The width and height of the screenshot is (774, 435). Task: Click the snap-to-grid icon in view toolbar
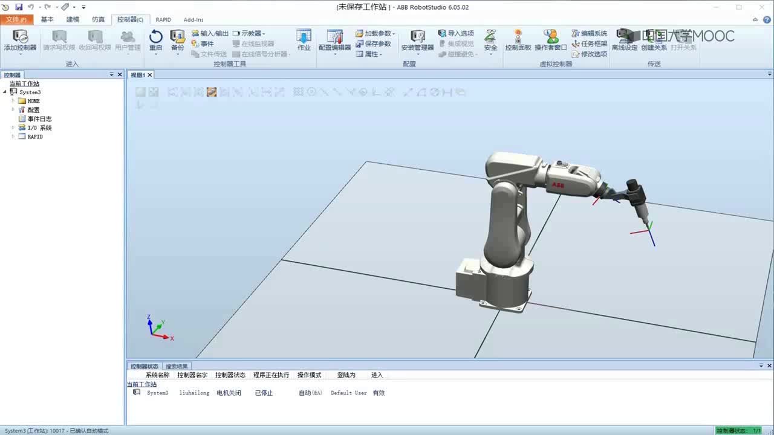coord(298,92)
